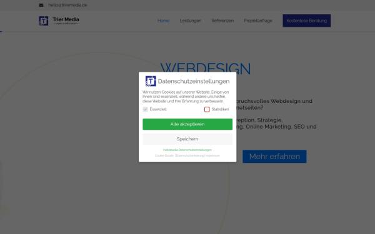Open the Datenschutzerklärung link
Screen dimensions: 375x234
pos(190,155)
